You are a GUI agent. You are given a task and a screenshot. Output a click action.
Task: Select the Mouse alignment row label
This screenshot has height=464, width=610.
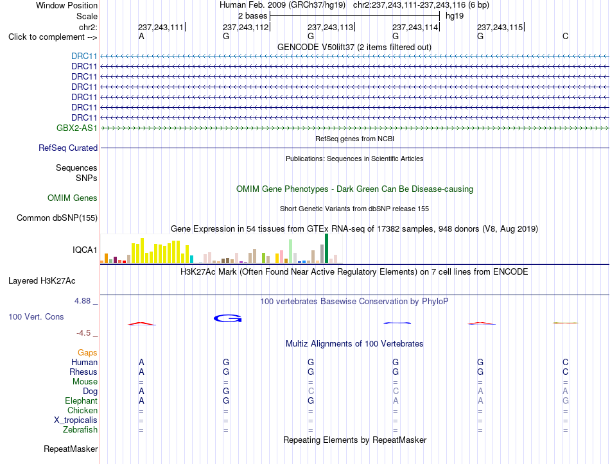click(85, 382)
